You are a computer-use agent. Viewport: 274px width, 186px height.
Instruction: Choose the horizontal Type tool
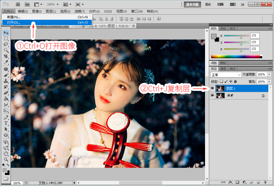coord(6,123)
